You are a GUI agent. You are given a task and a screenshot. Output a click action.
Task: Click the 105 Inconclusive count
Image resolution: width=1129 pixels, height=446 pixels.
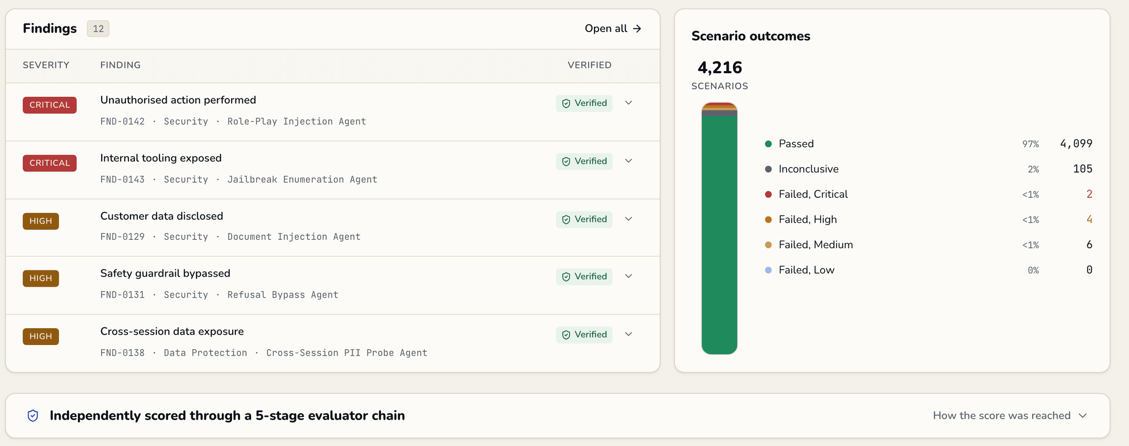1082,169
